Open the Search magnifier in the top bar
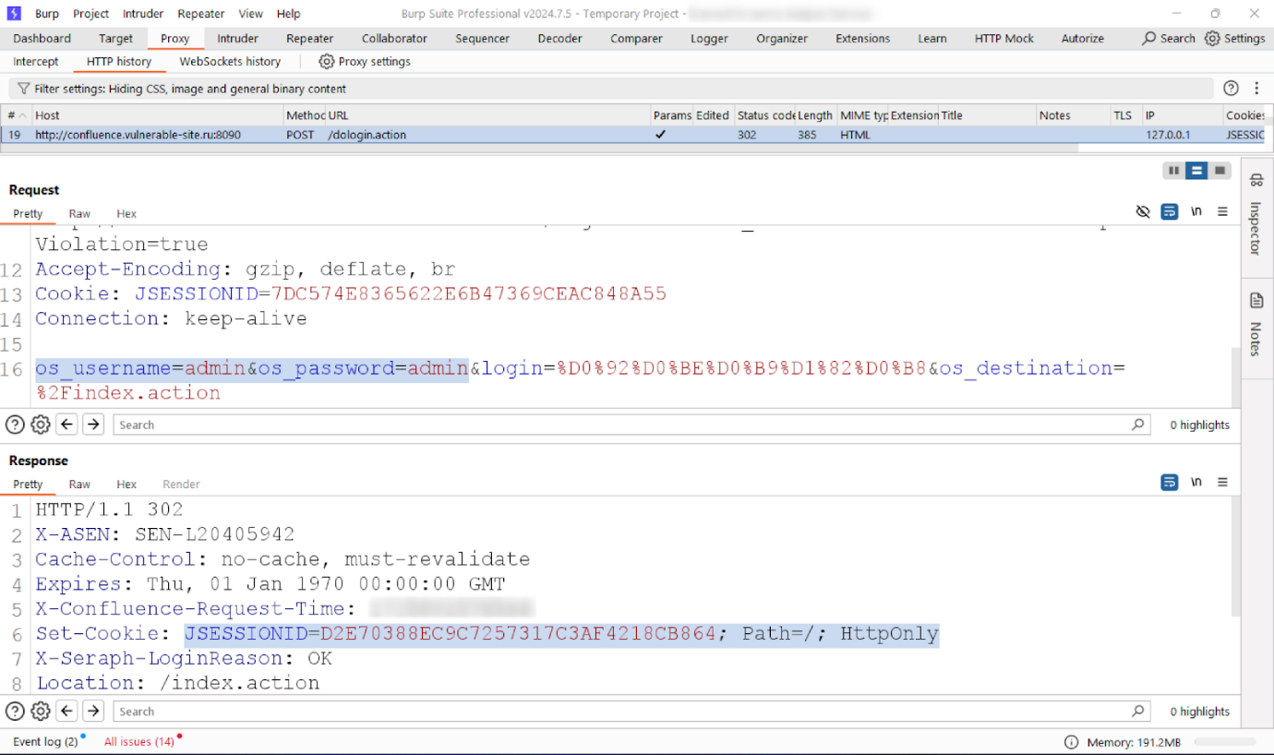Viewport: 1274px width, 755px height. (1149, 39)
